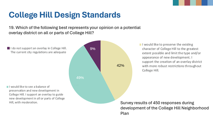Click the dark teal block in header strip
Screen dimensions: 213x119
point(176,3)
